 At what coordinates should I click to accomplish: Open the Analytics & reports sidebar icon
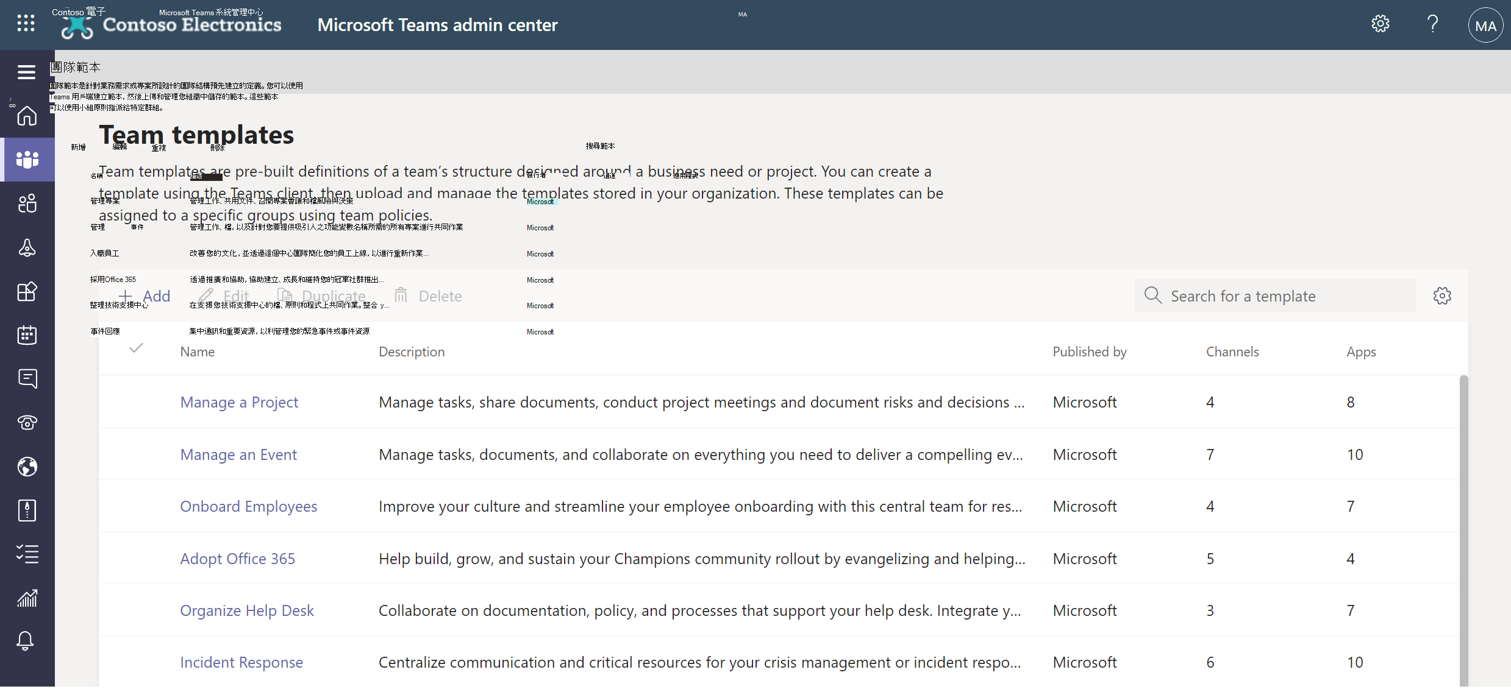(27, 598)
